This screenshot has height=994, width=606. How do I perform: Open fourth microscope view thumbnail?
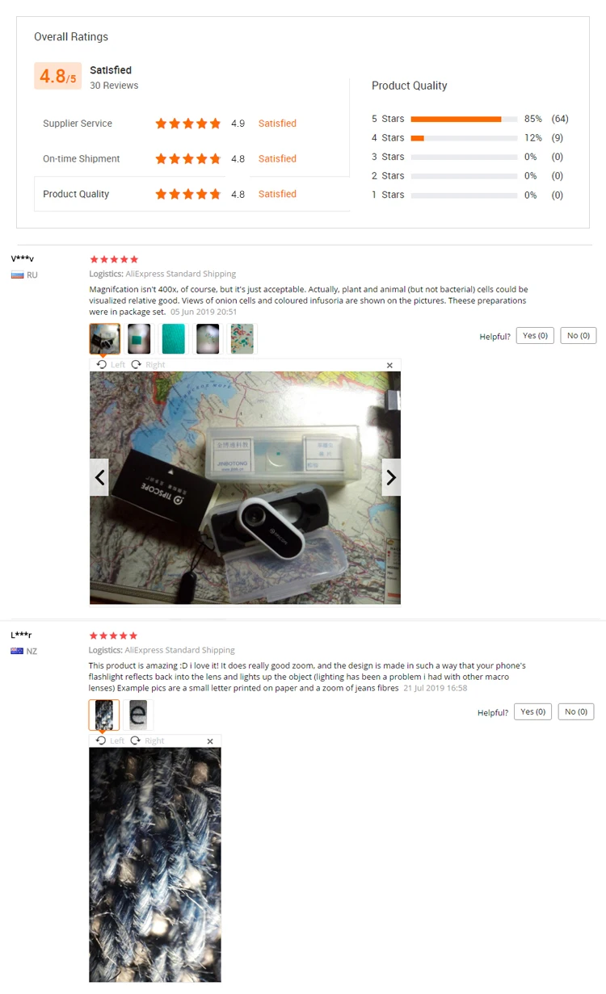(208, 339)
